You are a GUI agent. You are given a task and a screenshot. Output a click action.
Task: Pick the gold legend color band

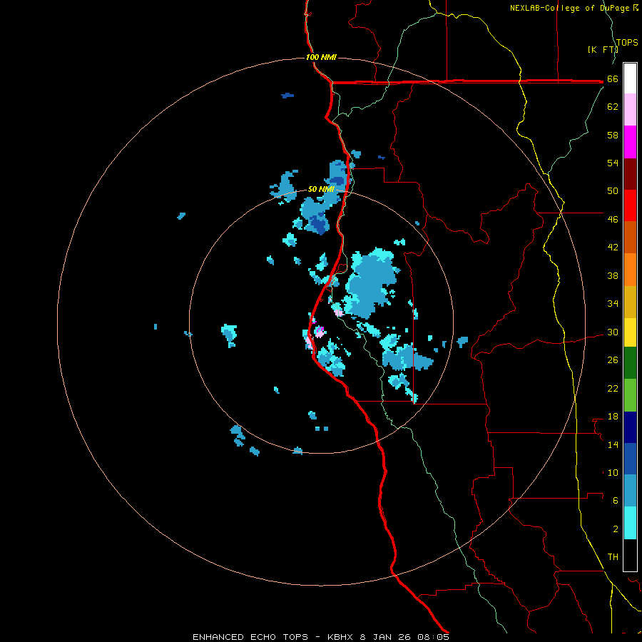pyautogui.click(x=630, y=302)
